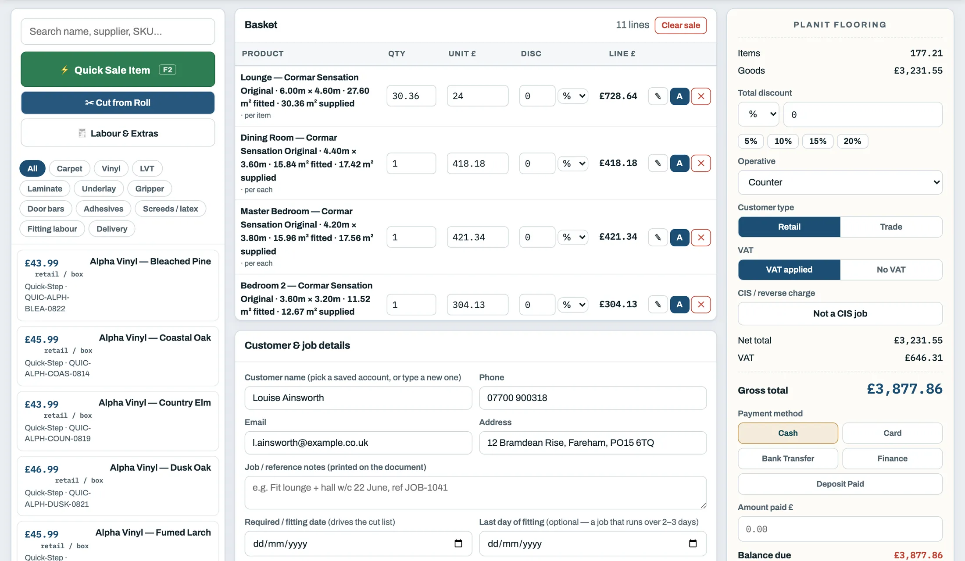Screen dimensions: 965x561
Task: Click Clear sale button
Action: coord(680,25)
